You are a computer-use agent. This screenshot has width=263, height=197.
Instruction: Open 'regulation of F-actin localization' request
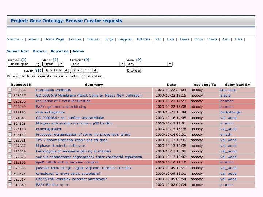click(63, 101)
